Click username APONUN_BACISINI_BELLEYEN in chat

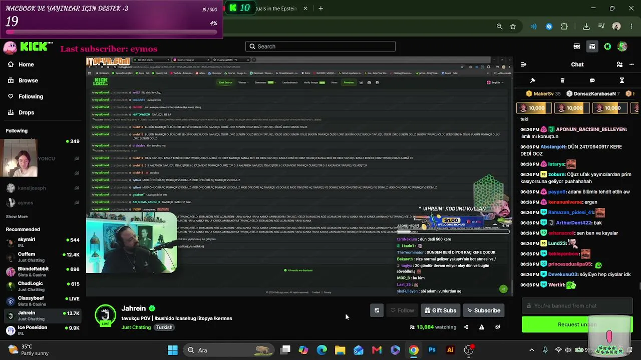pyautogui.click(x=591, y=129)
